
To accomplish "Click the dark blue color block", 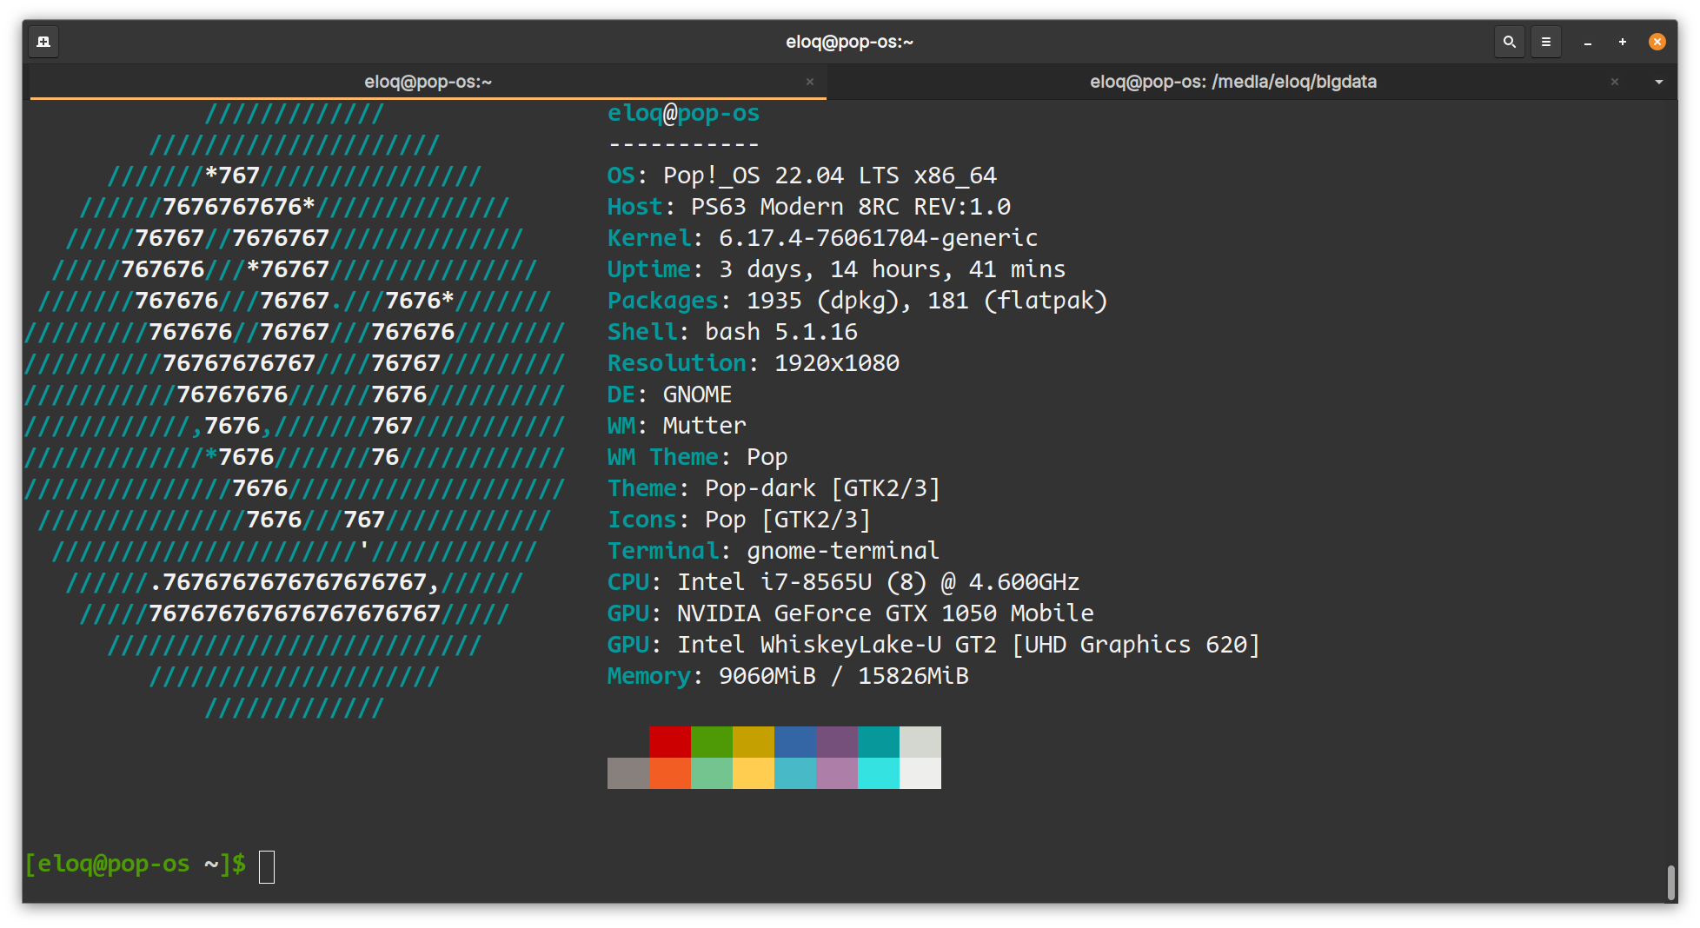I will point(794,742).
